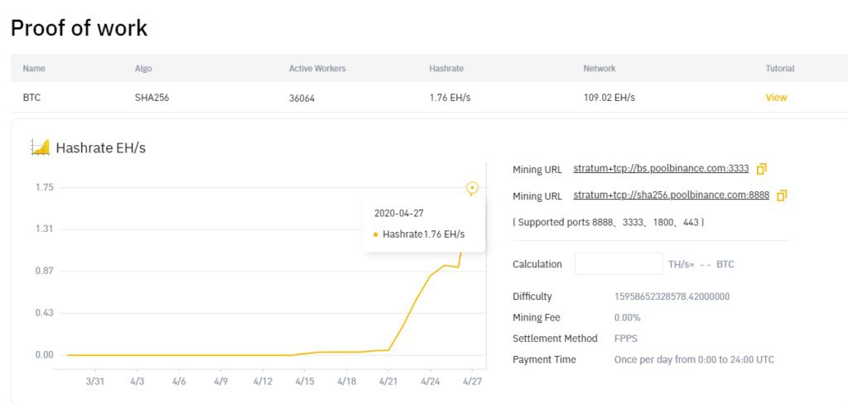Click the Name column header
Image resolution: width=848 pixels, height=405 pixels.
(34, 69)
